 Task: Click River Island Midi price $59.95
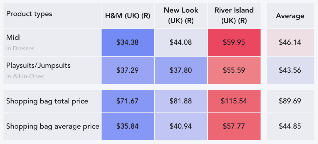pos(234,42)
